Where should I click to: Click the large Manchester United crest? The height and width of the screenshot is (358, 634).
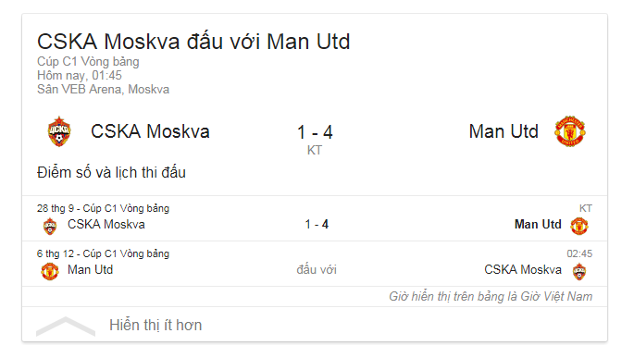[x=570, y=131]
